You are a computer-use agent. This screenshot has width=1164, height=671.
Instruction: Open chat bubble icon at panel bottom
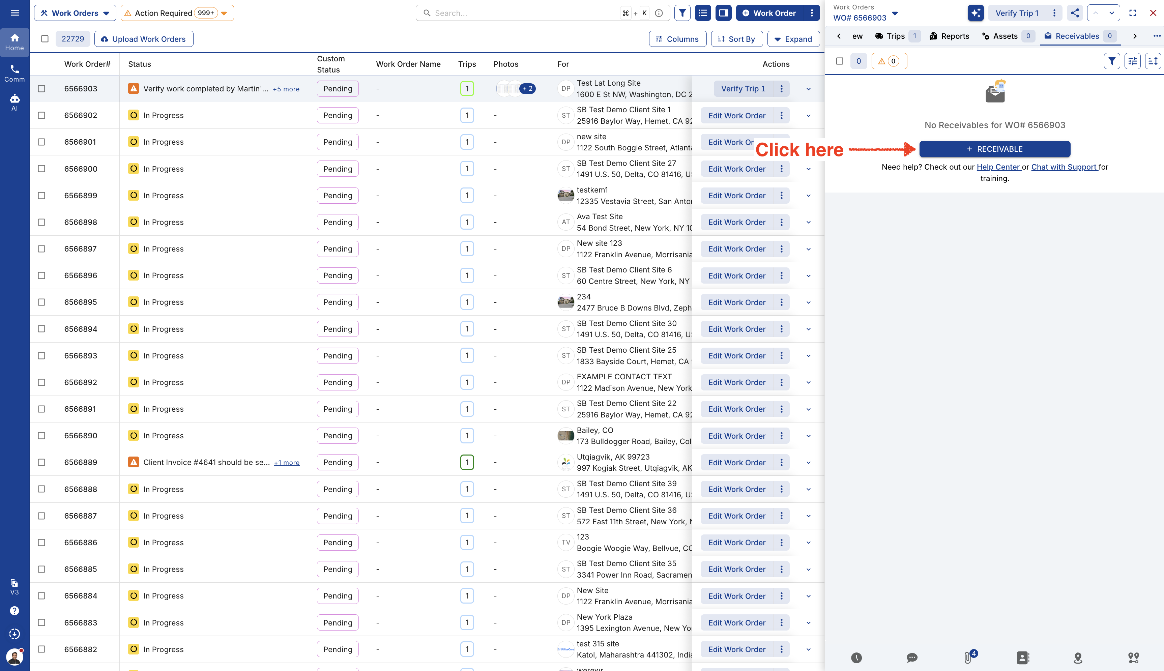pyautogui.click(x=911, y=658)
